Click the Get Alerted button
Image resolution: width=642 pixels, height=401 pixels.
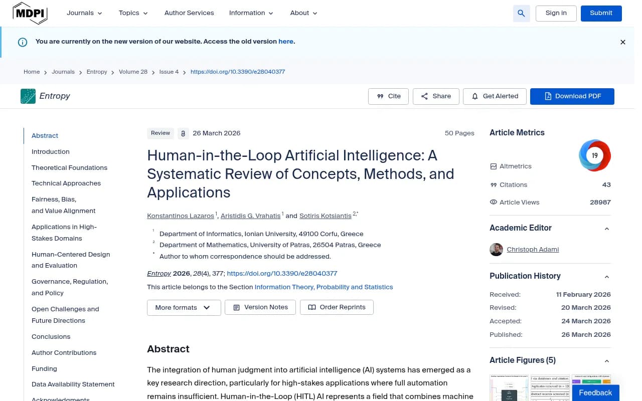495,96
